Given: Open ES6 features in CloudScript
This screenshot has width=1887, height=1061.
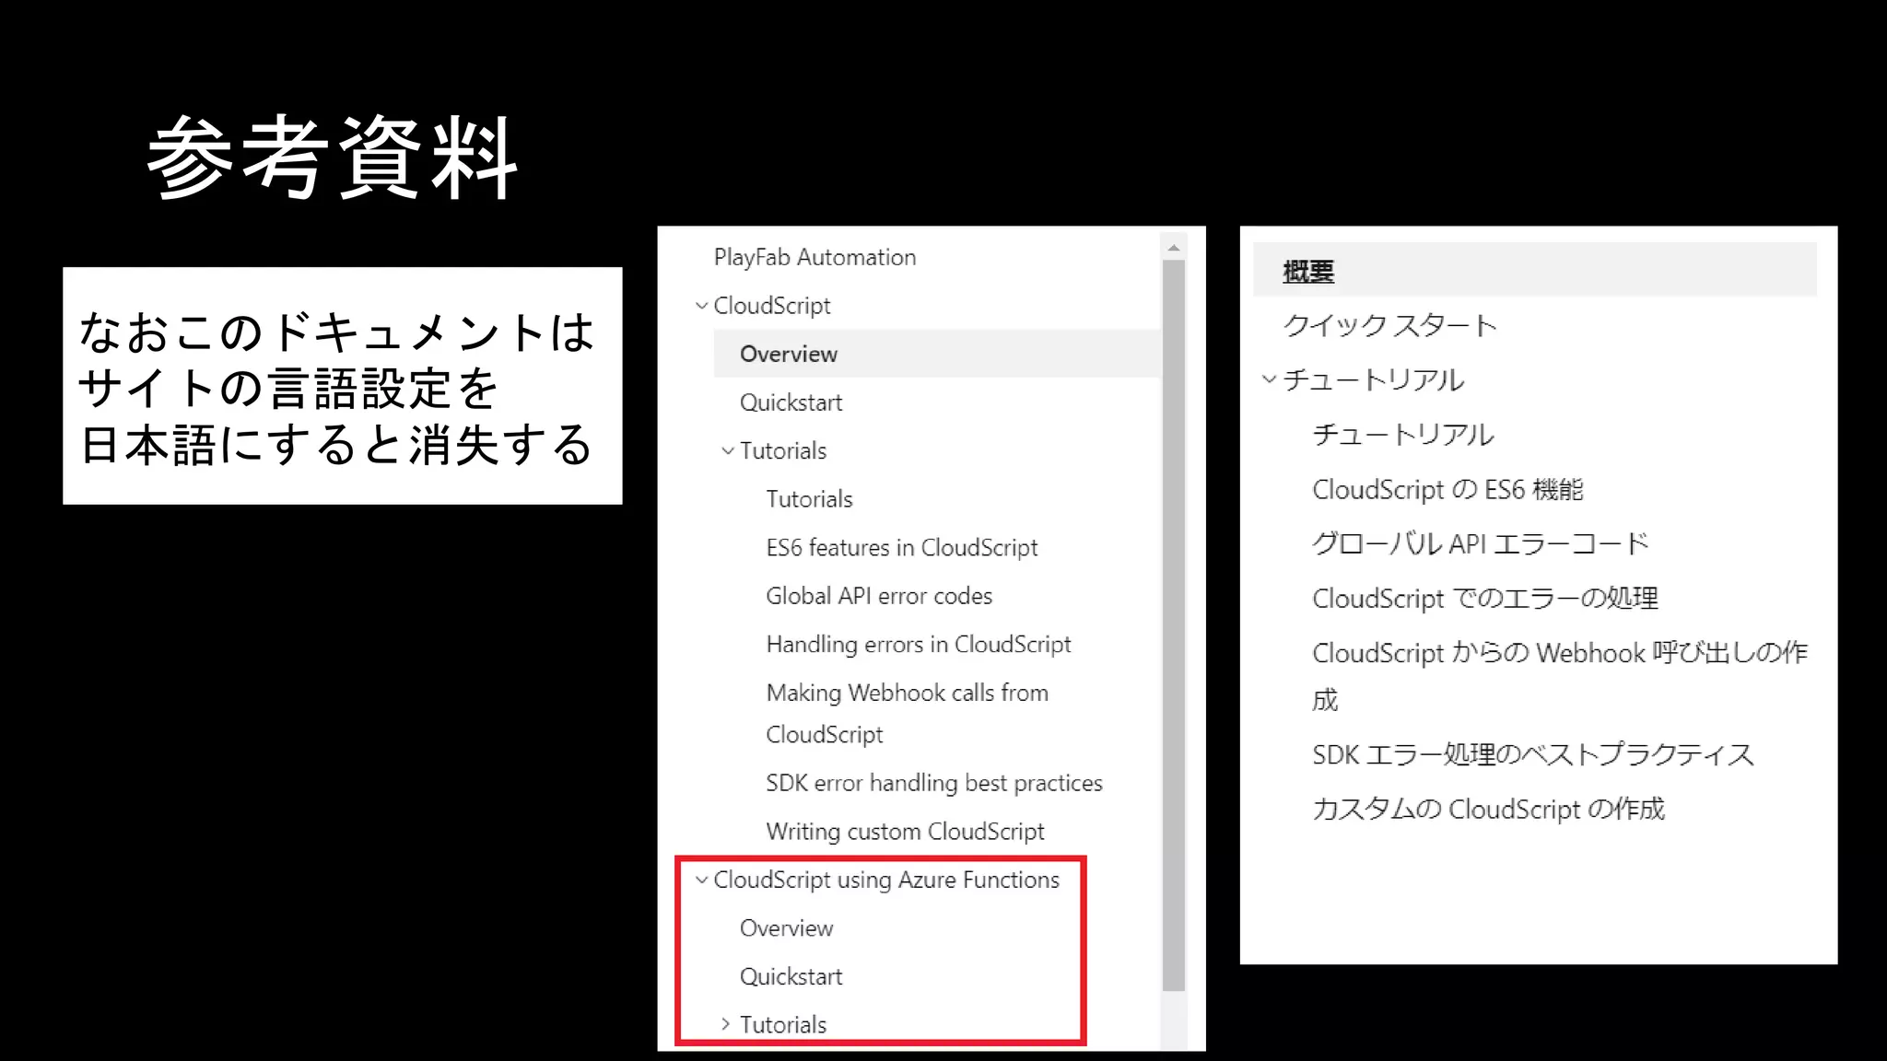Looking at the screenshot, I should coord(901,548).
